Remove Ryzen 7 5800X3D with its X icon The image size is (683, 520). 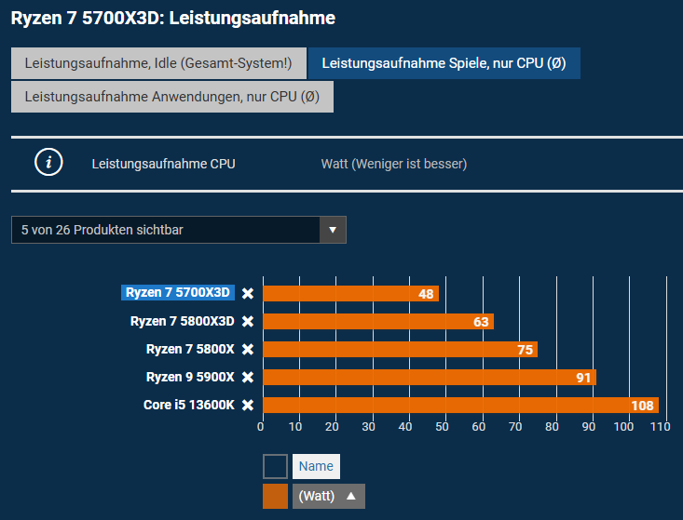click(x=248, y=321)
